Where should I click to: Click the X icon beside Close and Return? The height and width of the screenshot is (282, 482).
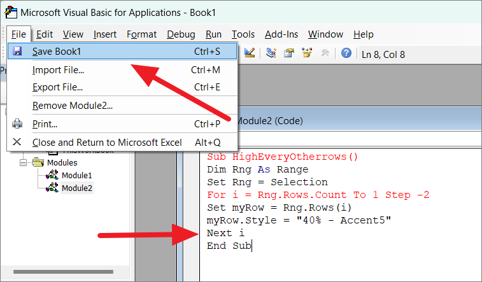(17, 141)
